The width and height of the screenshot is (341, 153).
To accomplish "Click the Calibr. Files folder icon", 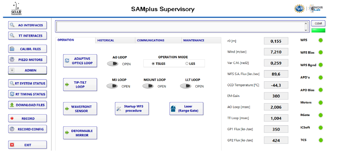I will tap(12, 49).
